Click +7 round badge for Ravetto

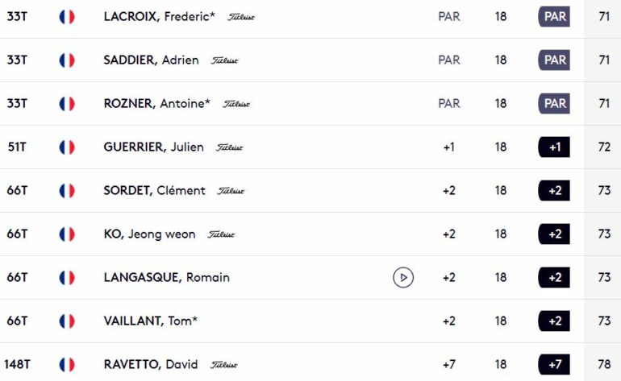click(x=554, y=364)
